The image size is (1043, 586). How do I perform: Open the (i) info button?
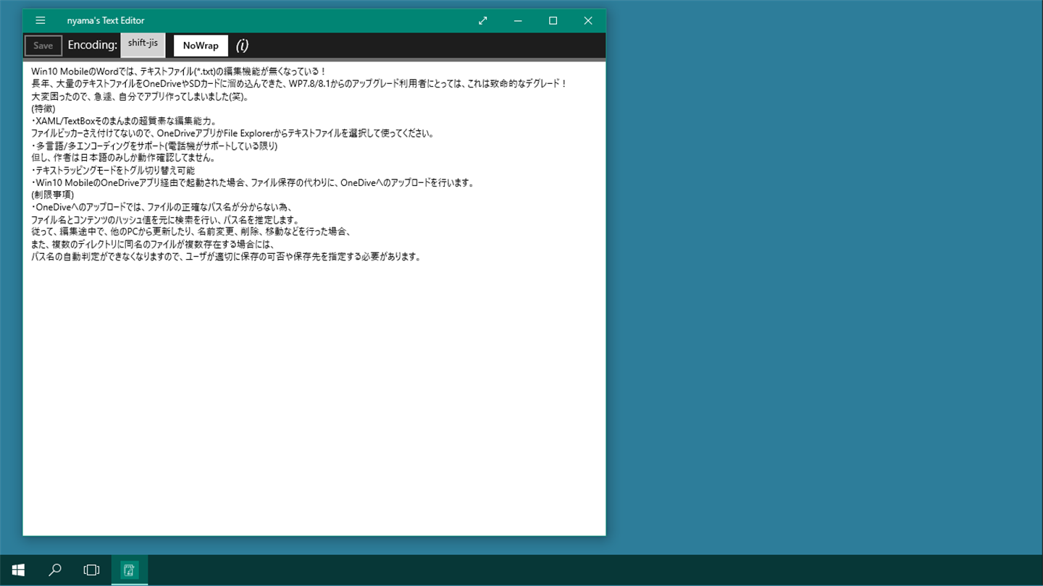point(243,45)
